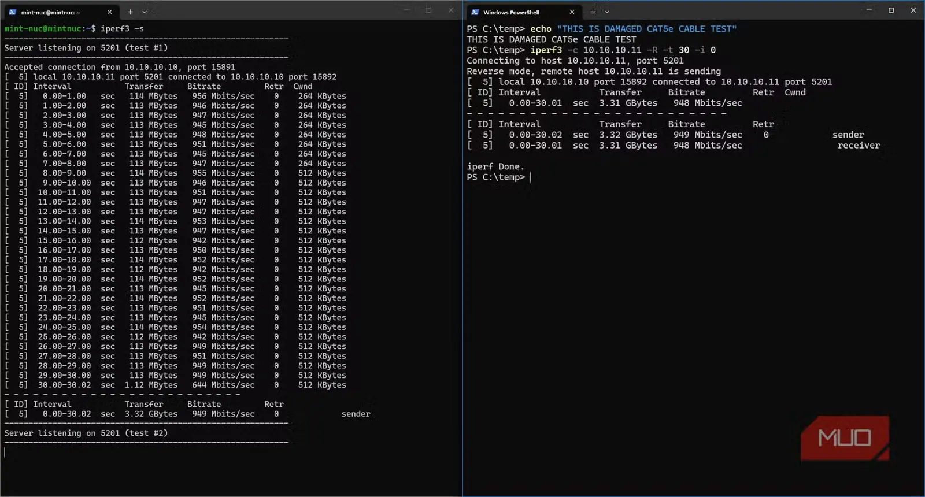Open new tab in mint-nuc window
The width and height of the screenshot is (925, 497).
(x=130, y=12)
